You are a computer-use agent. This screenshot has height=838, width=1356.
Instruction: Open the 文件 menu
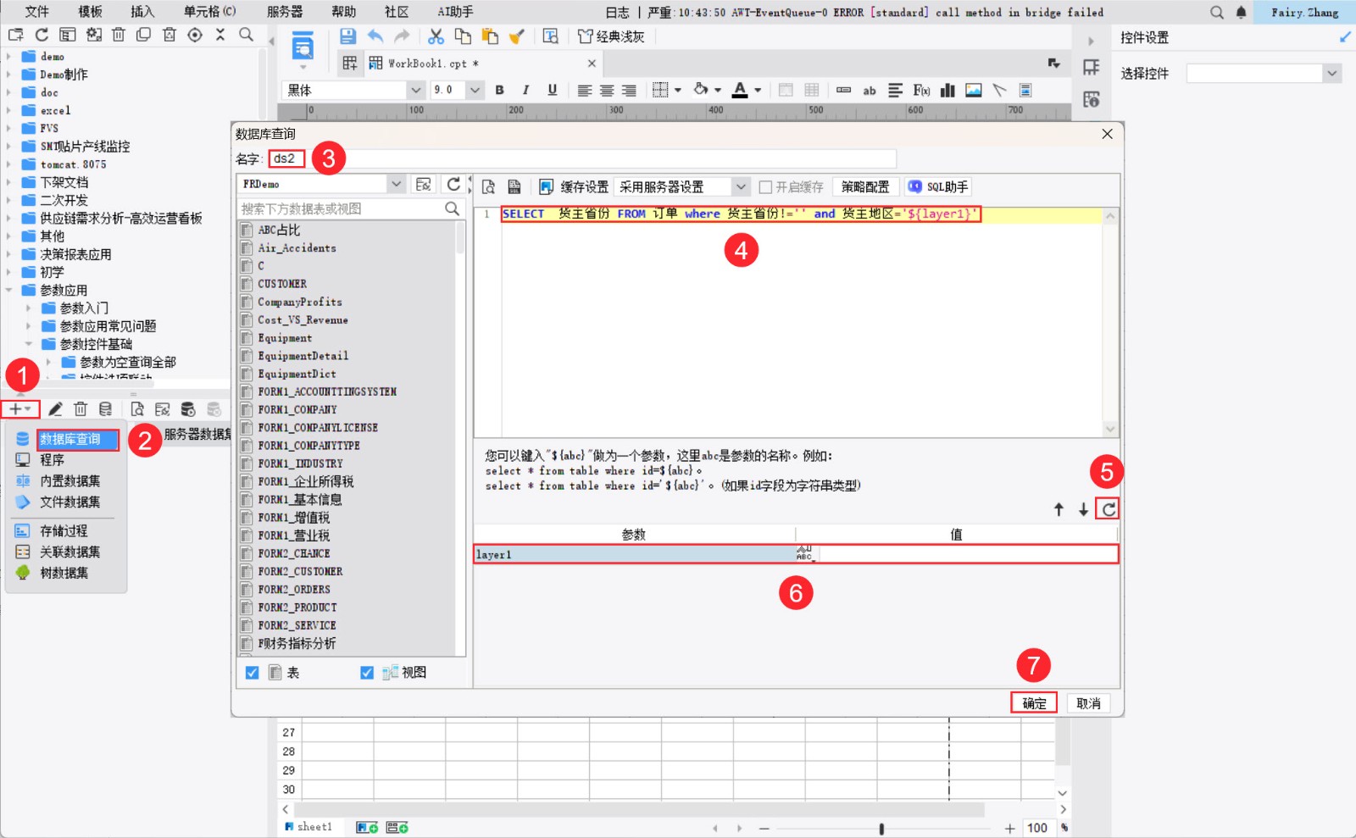[x=37, y=12]
